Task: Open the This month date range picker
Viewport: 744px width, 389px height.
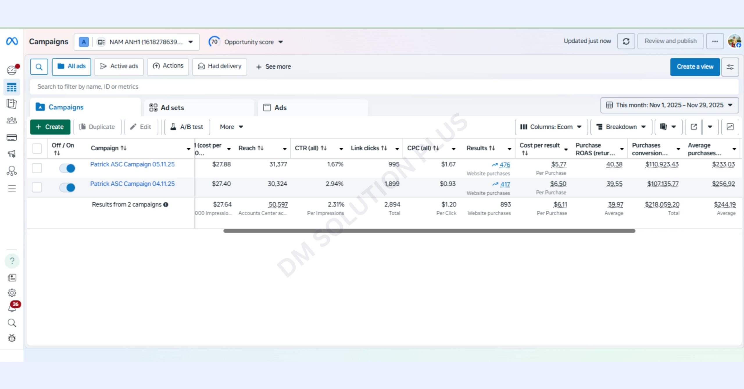Action: [669, 105]
